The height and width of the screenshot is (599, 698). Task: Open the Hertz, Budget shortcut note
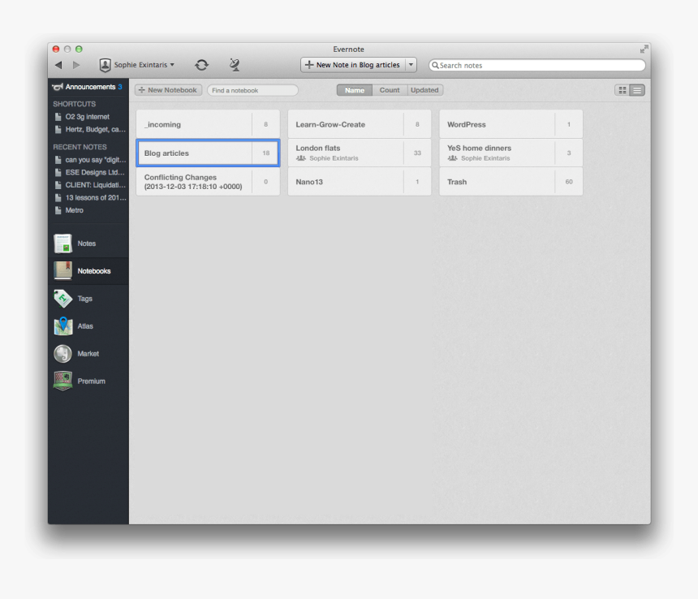[88, 130]
